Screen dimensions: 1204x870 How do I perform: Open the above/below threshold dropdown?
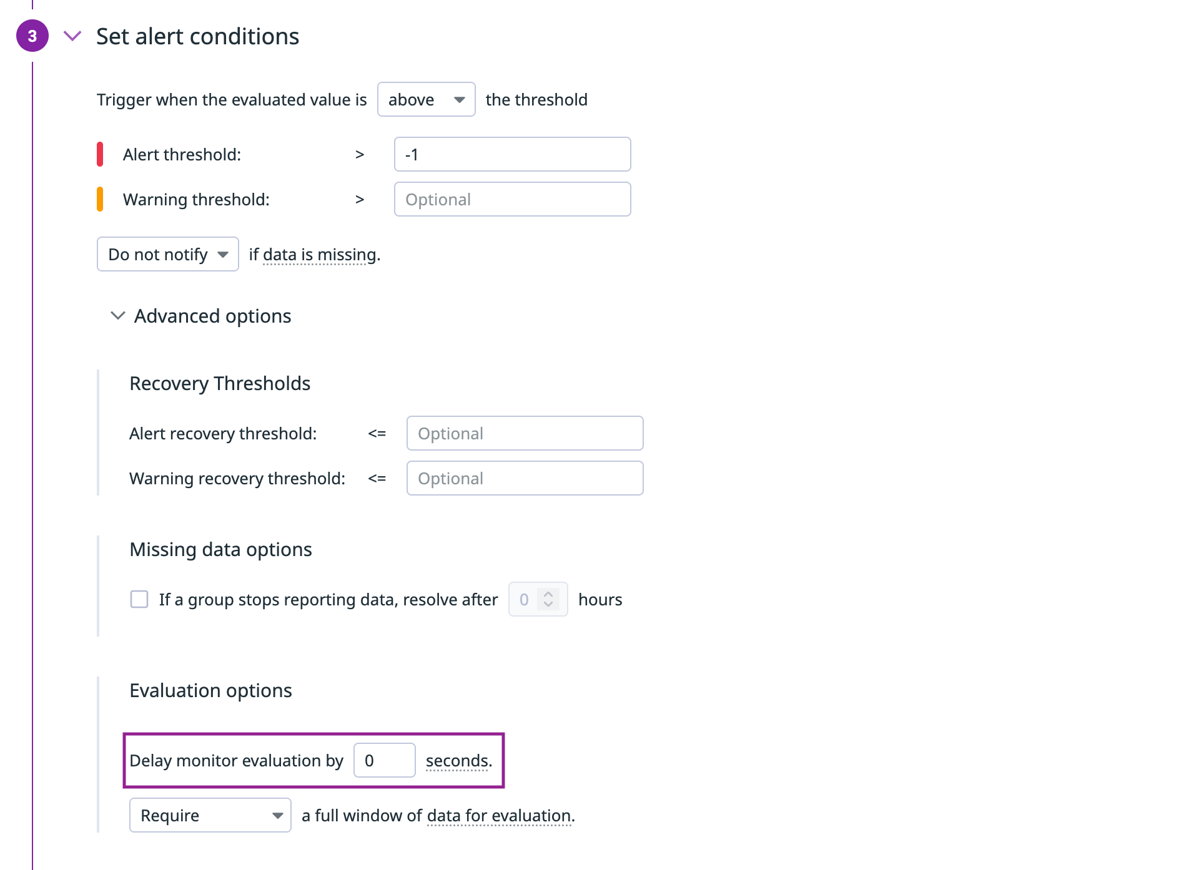pyautogui.click(x=426, y=100)
